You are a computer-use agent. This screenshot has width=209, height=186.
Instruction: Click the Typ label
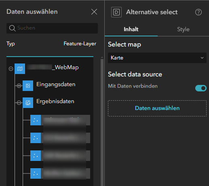(x=11, y=44)
